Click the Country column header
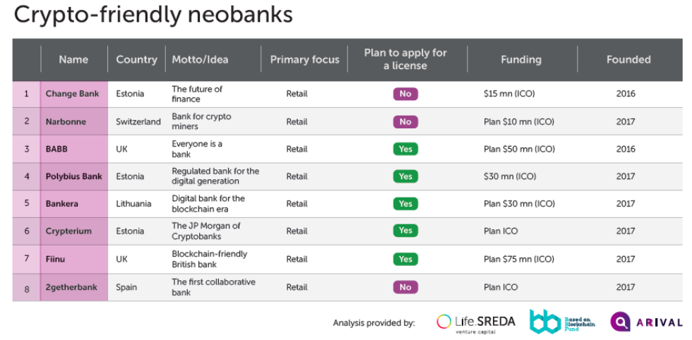692x340 pixels. 136,60
